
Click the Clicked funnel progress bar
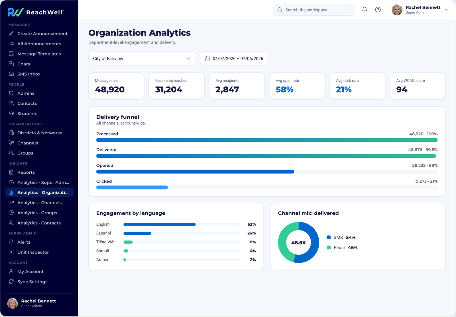[267, 187]
